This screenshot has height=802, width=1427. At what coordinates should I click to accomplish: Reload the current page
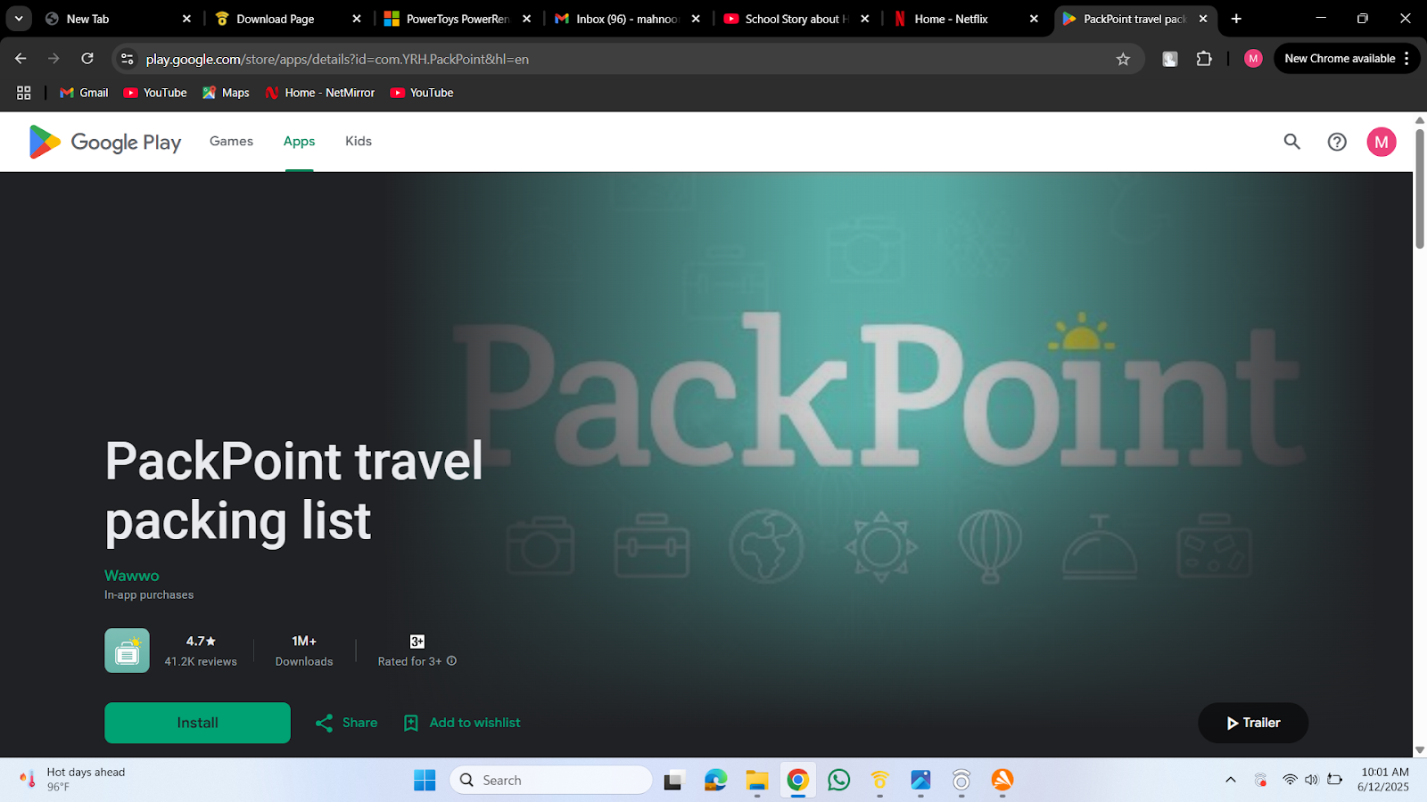click(x=87, y=59)
